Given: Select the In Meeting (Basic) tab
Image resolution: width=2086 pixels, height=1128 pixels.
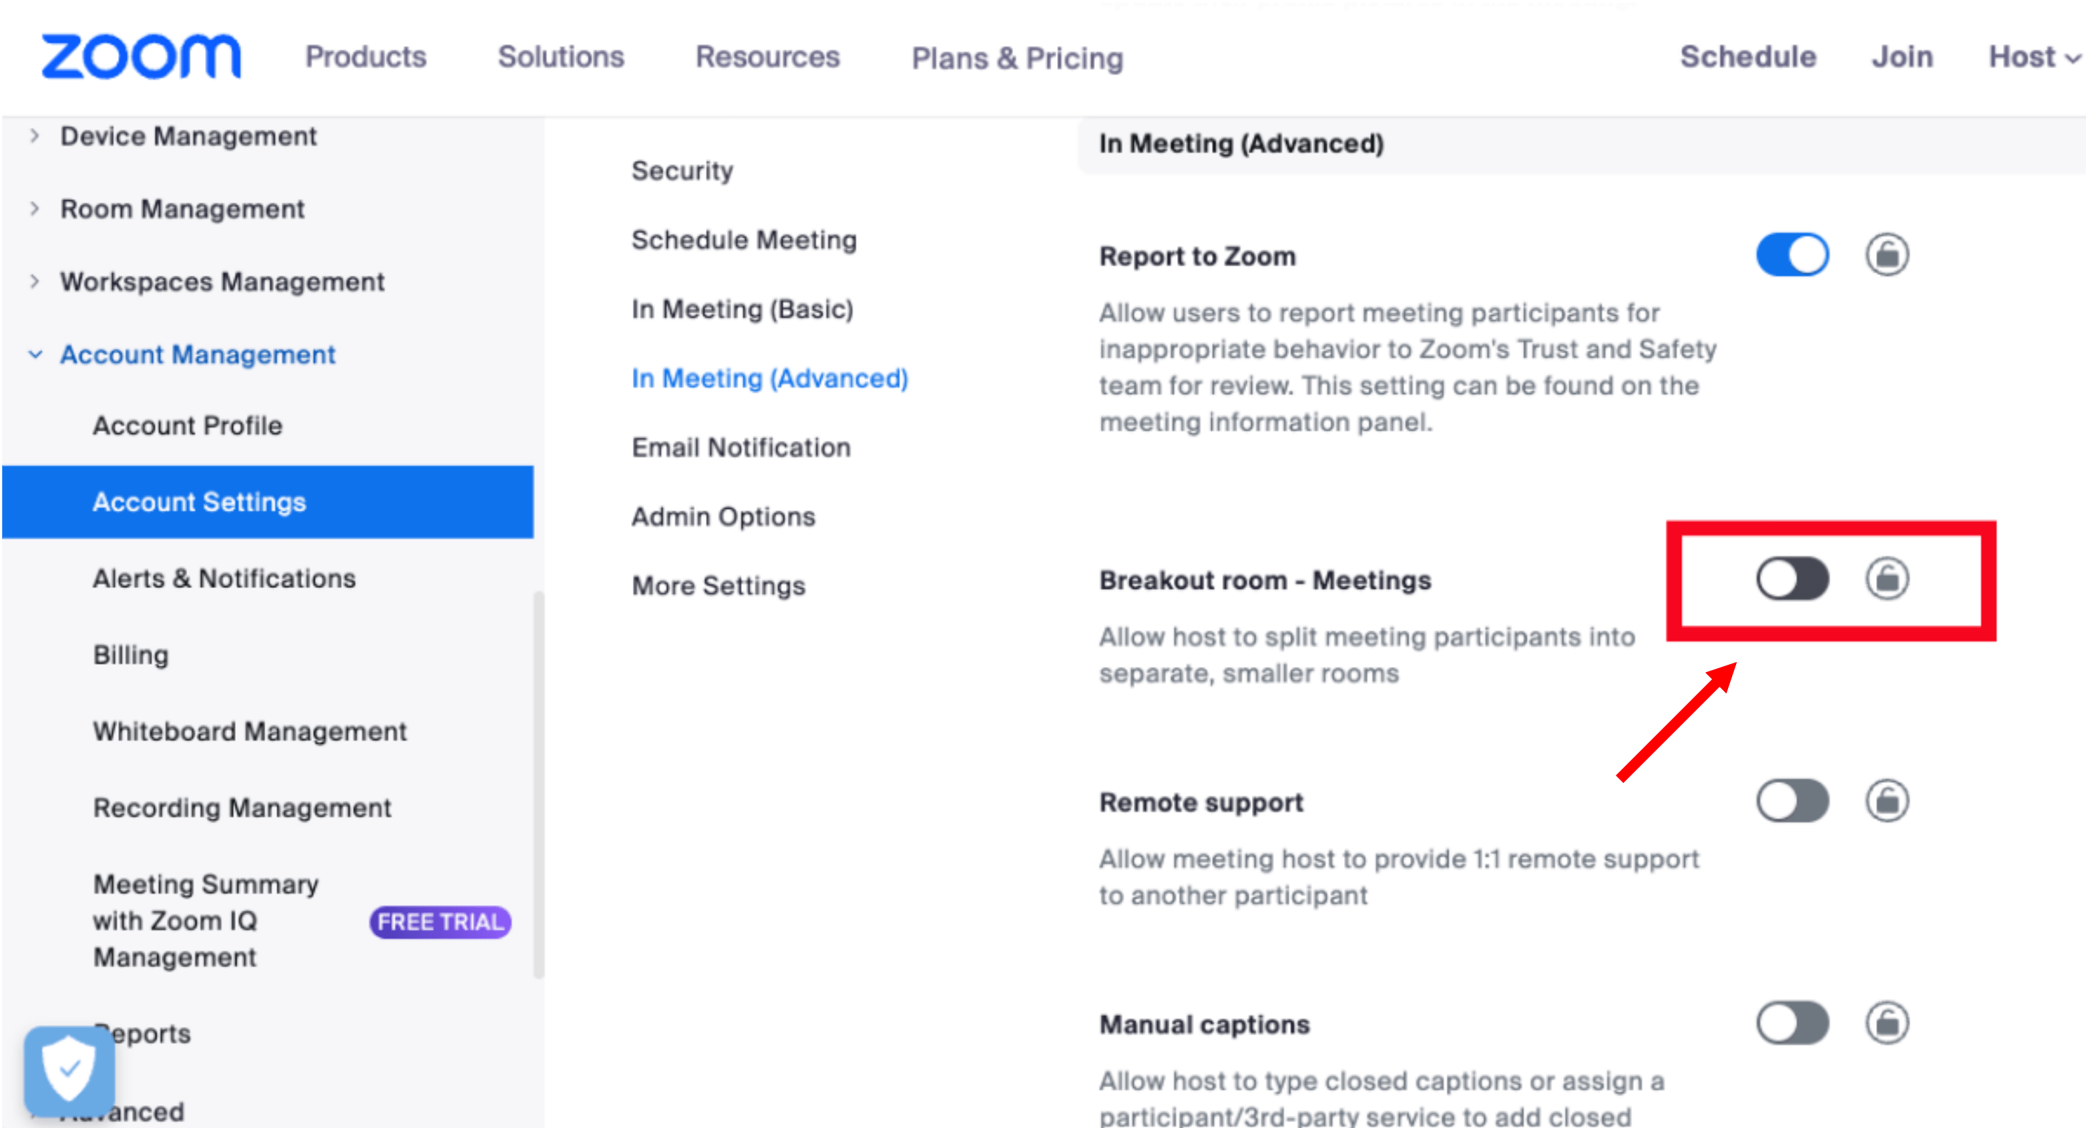Looking at the screenshot, I should (741, 308).
